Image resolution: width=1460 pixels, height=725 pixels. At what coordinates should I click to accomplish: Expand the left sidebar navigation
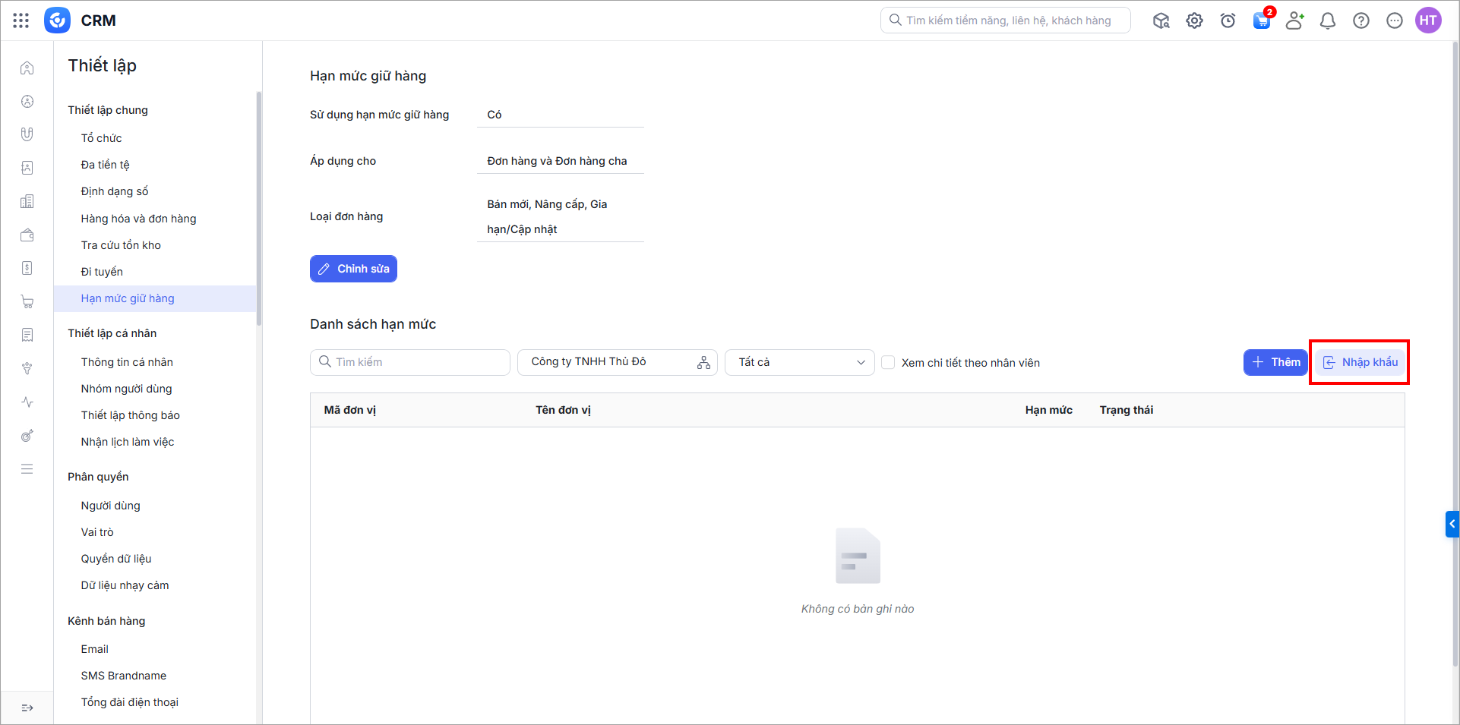click(27, 708)
